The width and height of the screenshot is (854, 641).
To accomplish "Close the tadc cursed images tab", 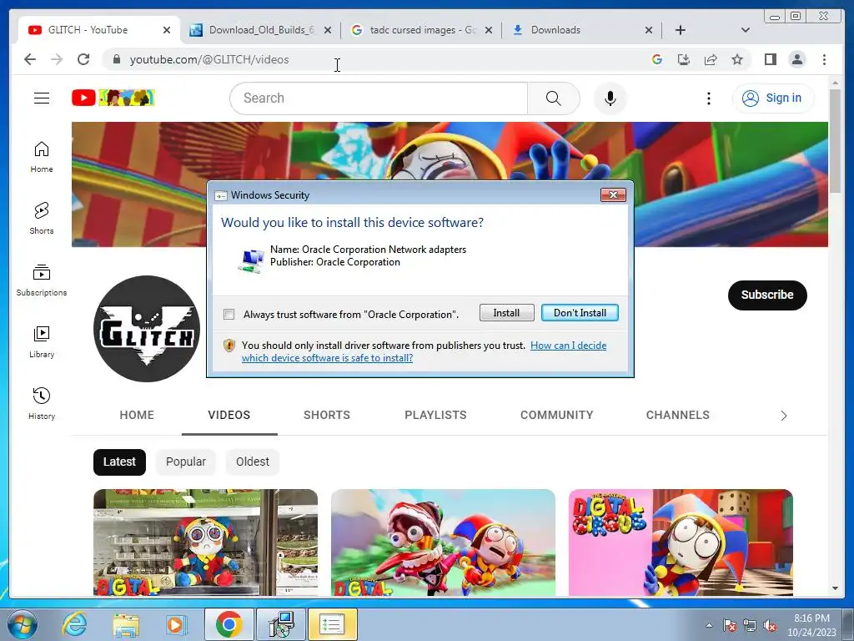I will coord(489,30).
